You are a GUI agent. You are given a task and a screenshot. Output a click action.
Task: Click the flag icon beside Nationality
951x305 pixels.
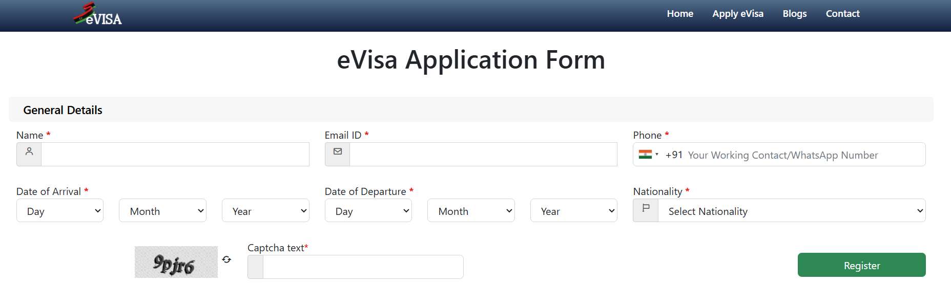[x=646, y=208]
